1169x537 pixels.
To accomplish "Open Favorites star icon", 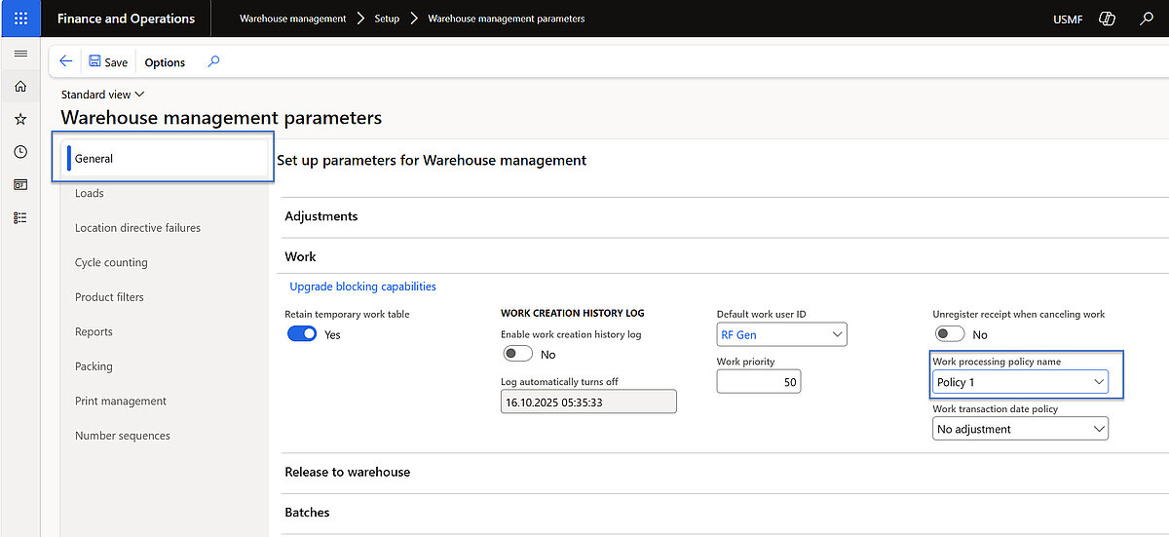I will (x=20, y=119).
